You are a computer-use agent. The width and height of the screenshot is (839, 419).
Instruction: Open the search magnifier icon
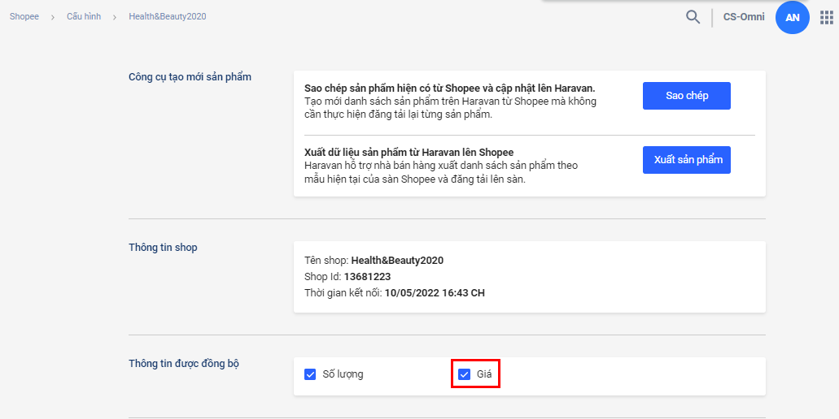coord(693,17)
